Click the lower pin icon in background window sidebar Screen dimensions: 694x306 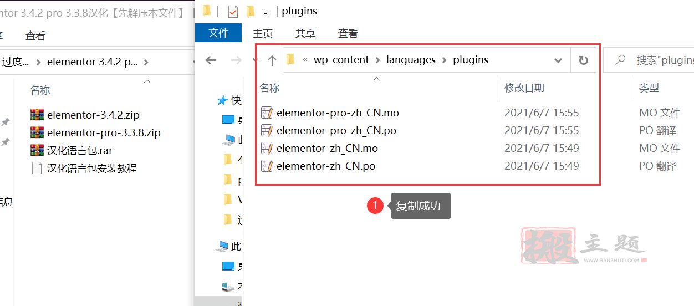point(5,142)
